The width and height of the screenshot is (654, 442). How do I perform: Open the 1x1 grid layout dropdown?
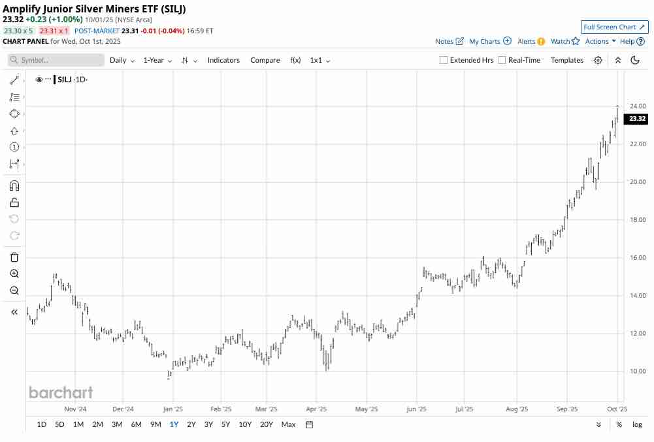pos(320,61)
